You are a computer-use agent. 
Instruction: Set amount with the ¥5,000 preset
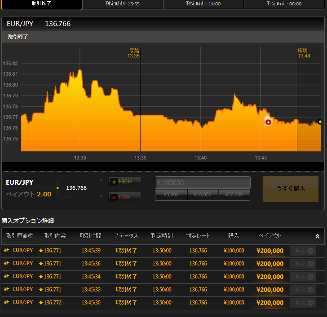tap(171, 195)
